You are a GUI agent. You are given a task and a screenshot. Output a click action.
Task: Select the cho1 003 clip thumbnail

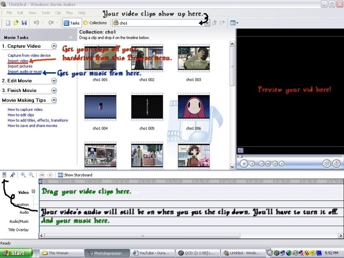coord(194,58)
